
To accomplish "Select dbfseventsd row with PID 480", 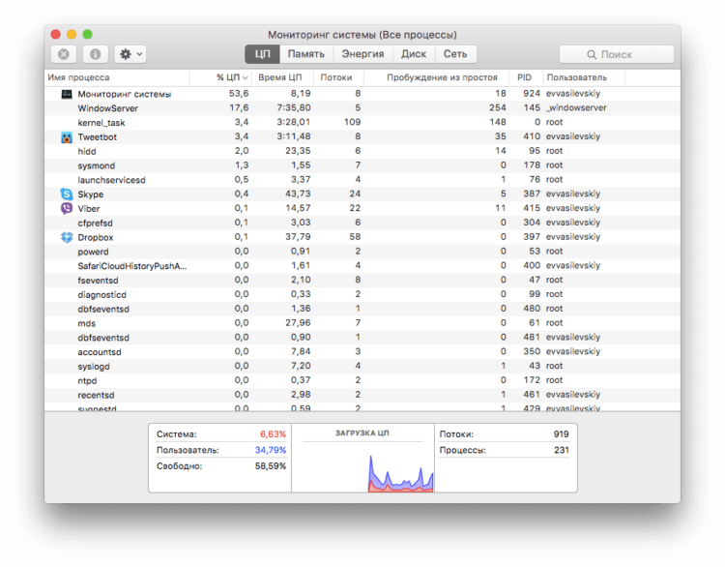I will coord(362,309).
